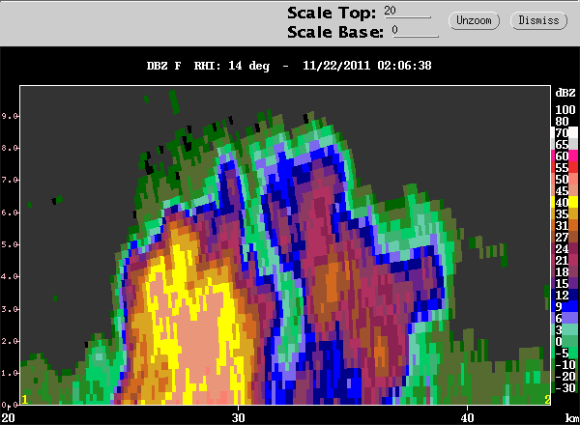Click the -5 dBZ green legend entry
The height and width of the screenshot is (425, 580).
[x=565, y=353]
